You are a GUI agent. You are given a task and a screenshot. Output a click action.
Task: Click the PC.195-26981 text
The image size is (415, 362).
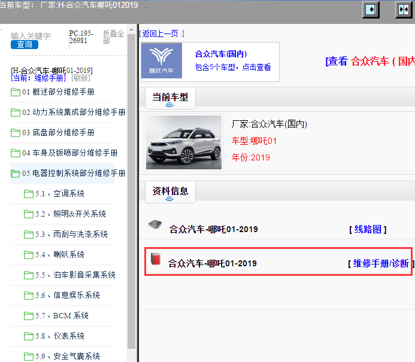click(81, 37)
